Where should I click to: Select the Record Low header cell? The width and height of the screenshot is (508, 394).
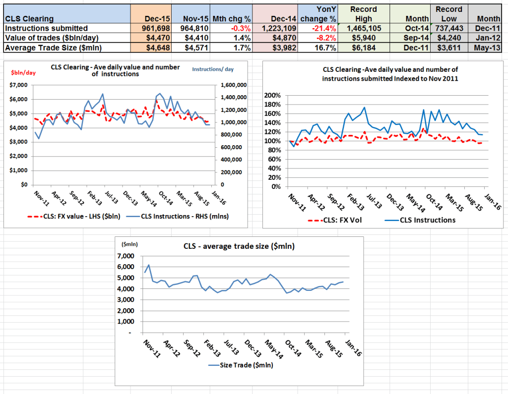(x=449, y=14)
